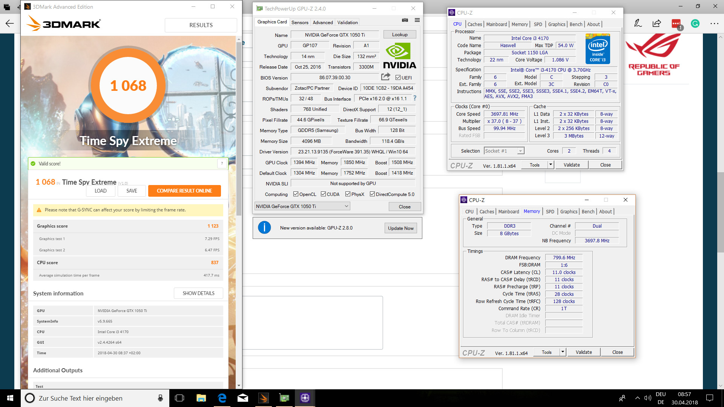Expand Tools dropdown arrow in CPU-Z CPU window
This screenshot has height=407, width=724.
551,165
